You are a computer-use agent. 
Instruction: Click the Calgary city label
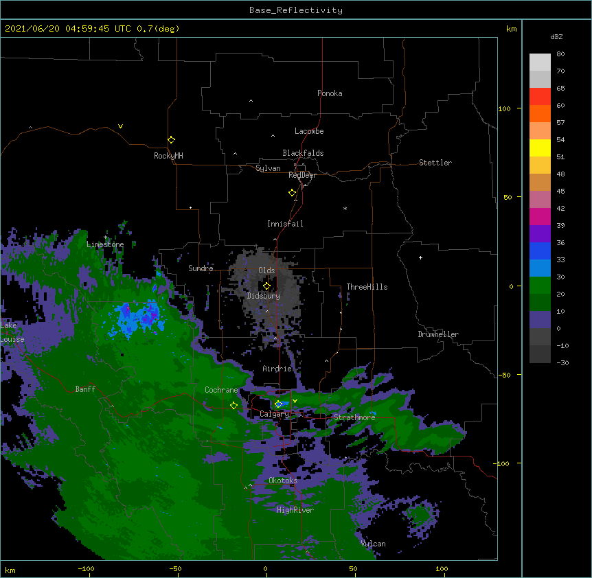274,414
